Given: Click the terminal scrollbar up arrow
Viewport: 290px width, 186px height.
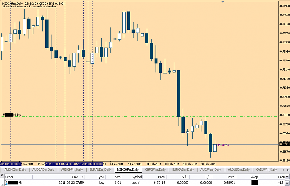Looking at the screenshot, I should (287, 176).
